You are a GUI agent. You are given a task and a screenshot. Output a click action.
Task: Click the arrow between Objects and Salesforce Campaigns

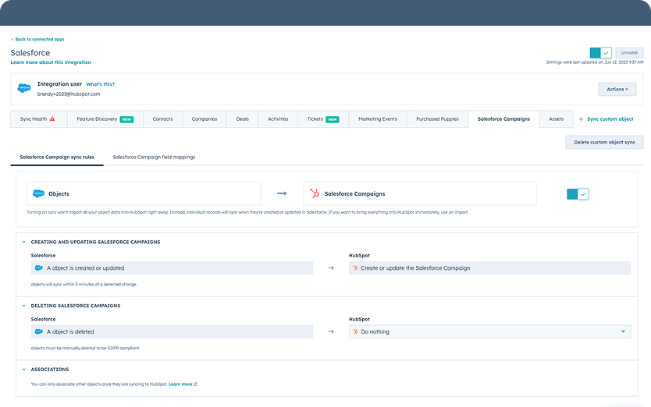point(282,193)
